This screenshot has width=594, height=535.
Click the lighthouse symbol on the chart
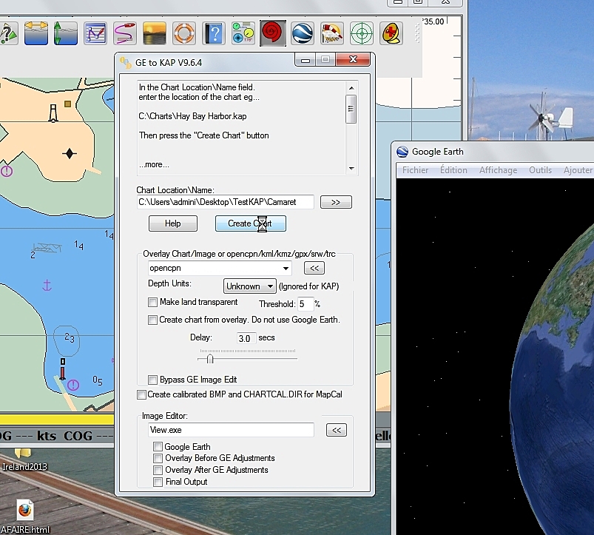pos(53,113)
